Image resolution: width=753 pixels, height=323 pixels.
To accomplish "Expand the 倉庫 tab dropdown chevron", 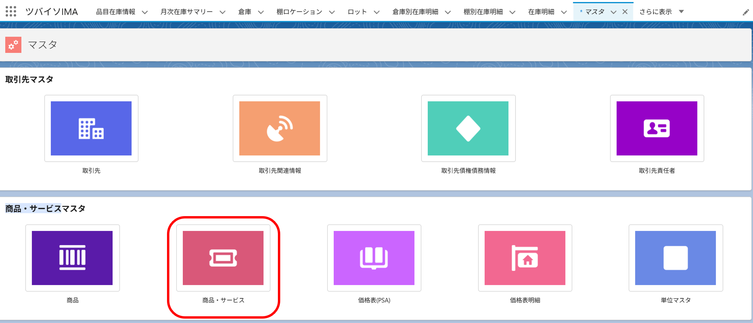I will [x=261, y=12].
